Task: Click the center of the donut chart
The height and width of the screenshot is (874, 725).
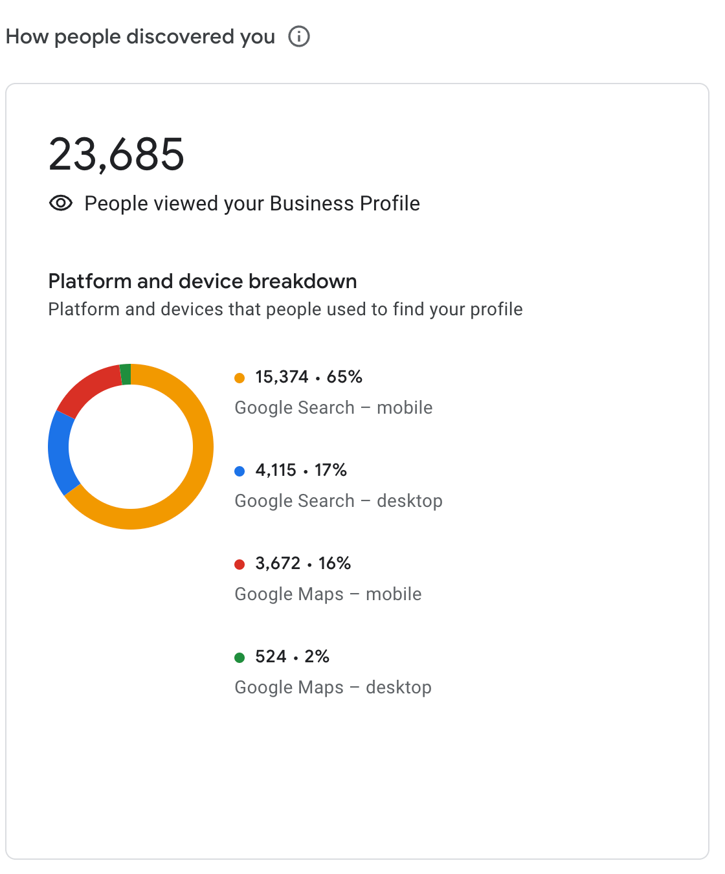Action: click(x=130, y=446)
